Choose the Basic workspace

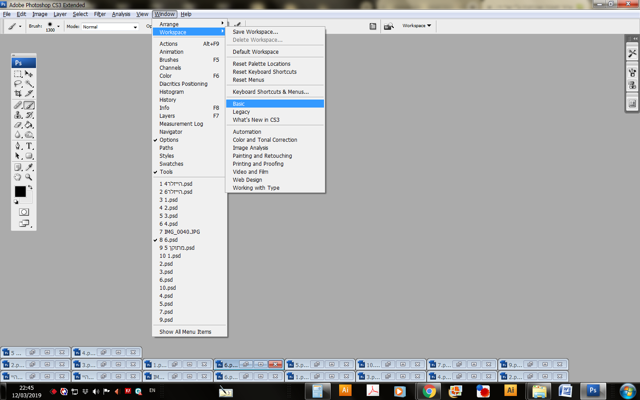tap(275, 104)
